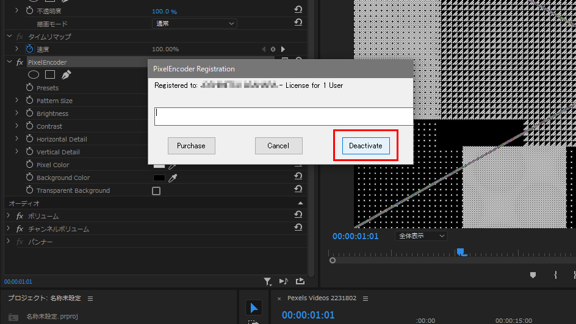The width and height of the screenshot is (576, 324).
Task: Toggle the ボリューム fx icon
Action: click(20, 216)
